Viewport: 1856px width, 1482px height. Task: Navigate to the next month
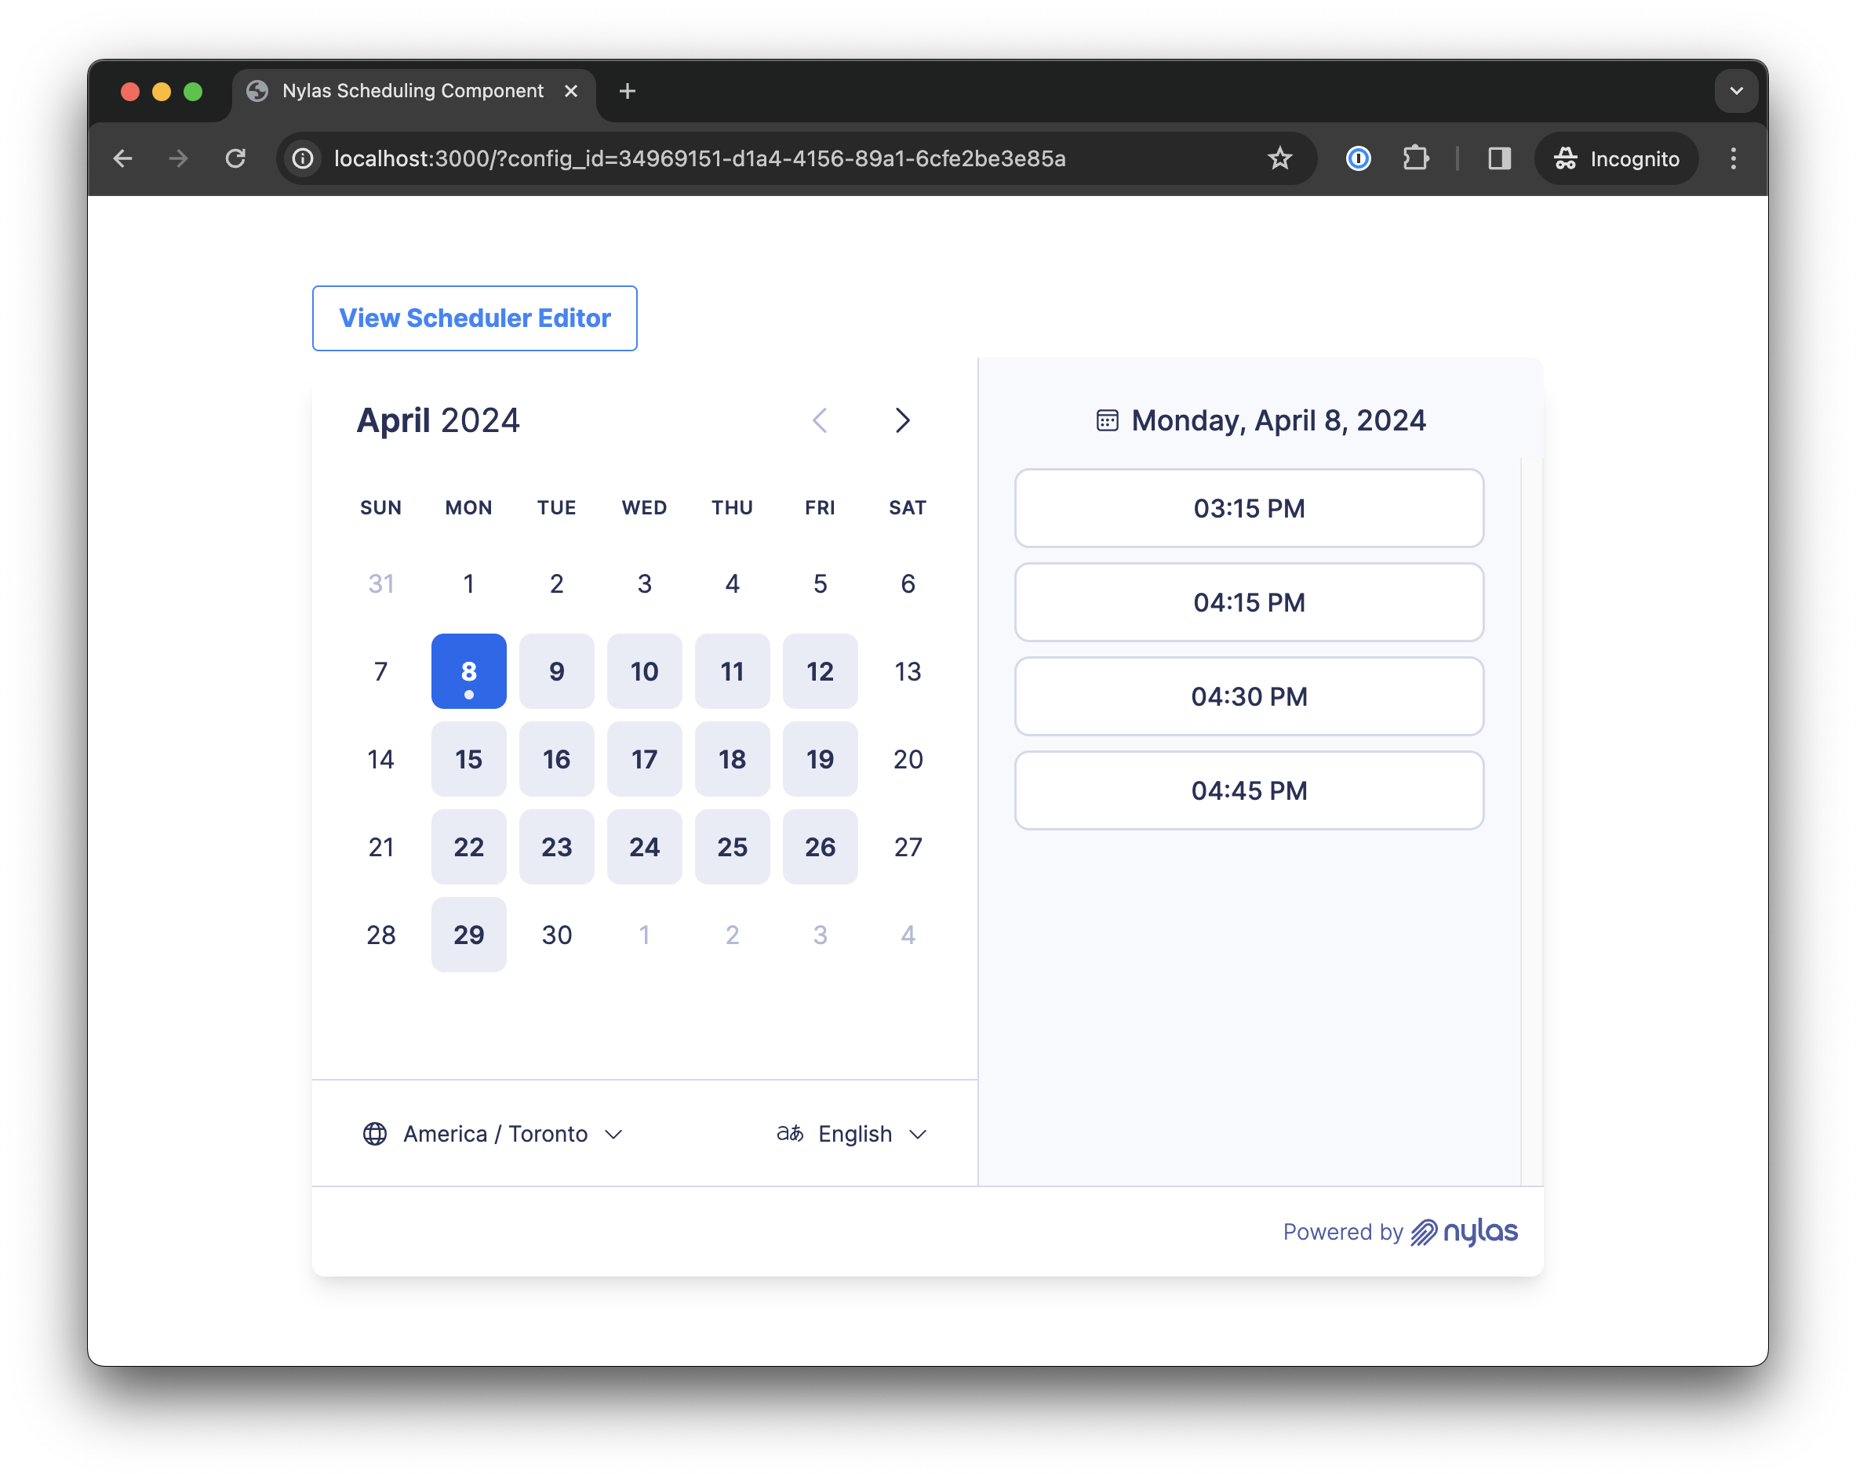(x=903, y=421)
